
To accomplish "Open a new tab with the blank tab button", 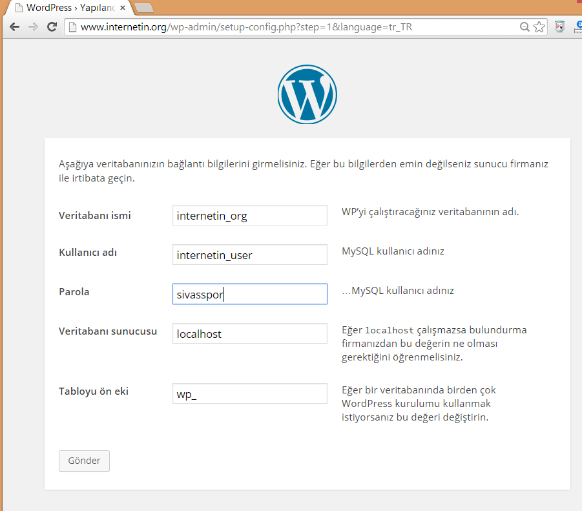I will [x=144, y=8].
